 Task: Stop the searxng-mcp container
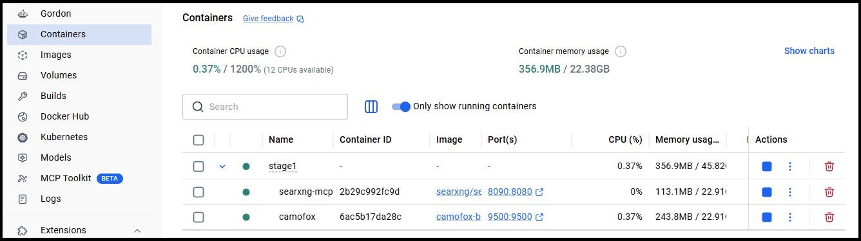[766, 192]
